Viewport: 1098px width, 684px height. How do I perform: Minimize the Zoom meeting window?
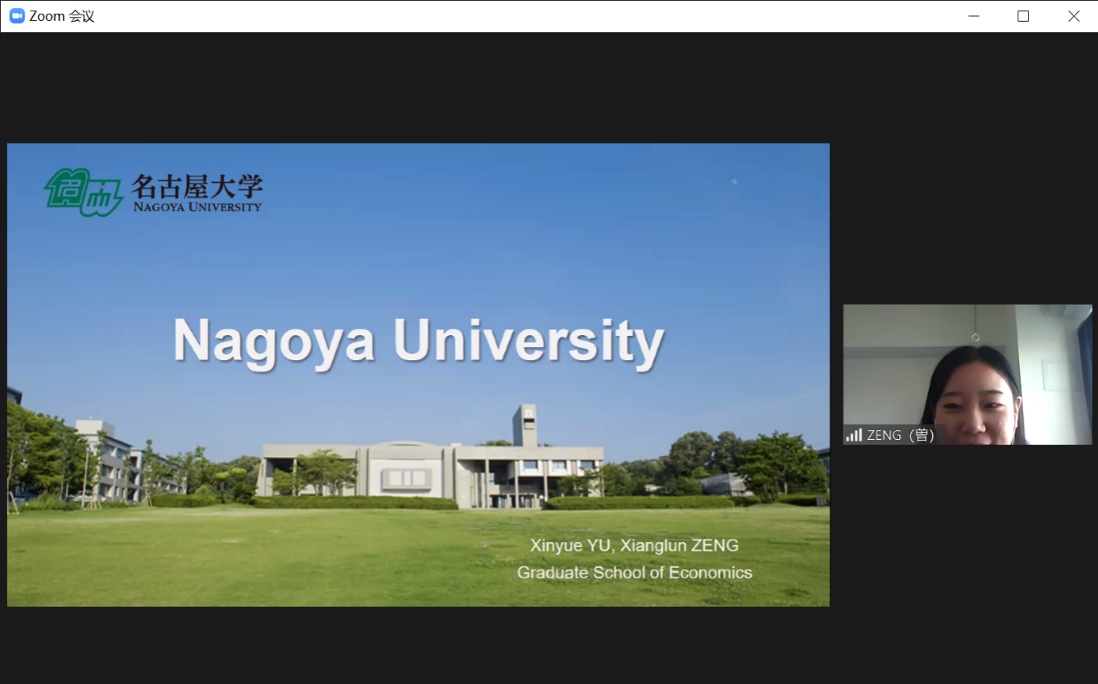tap(973, 16)
